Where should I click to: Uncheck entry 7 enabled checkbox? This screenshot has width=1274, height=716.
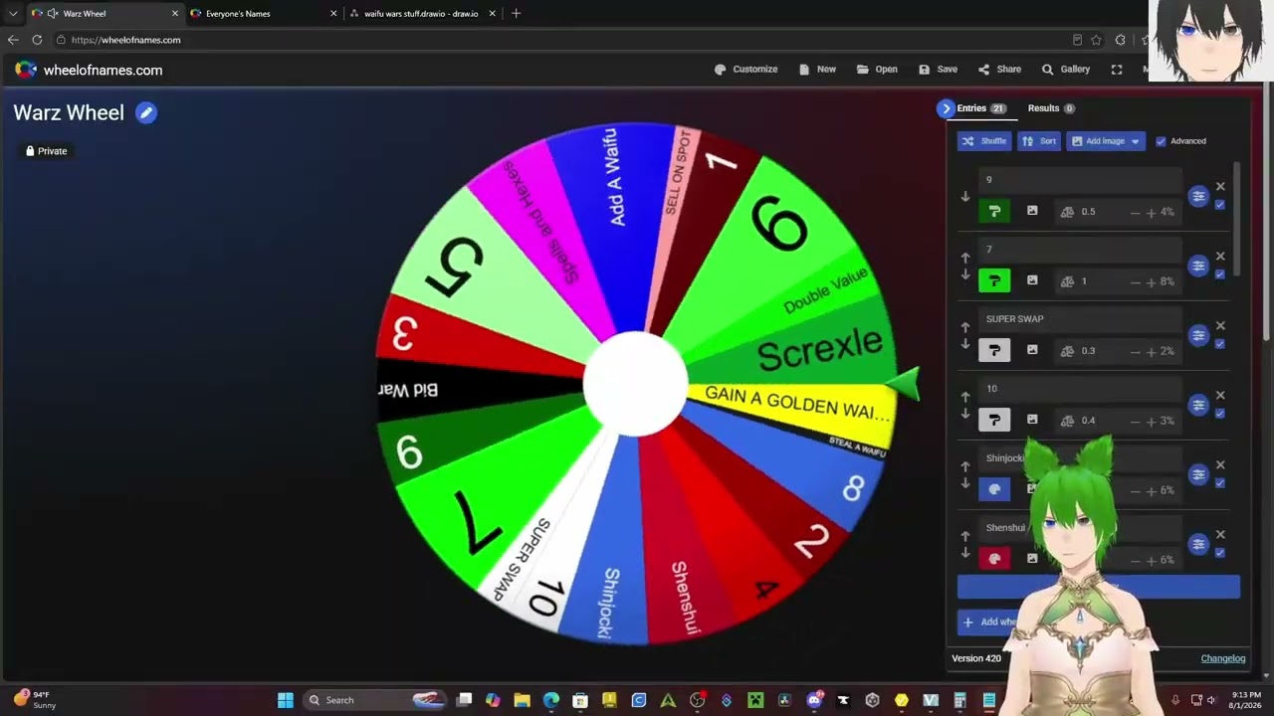click(1220, 274)
